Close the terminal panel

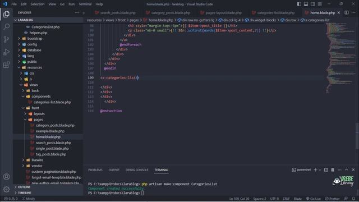coord(353,169)
